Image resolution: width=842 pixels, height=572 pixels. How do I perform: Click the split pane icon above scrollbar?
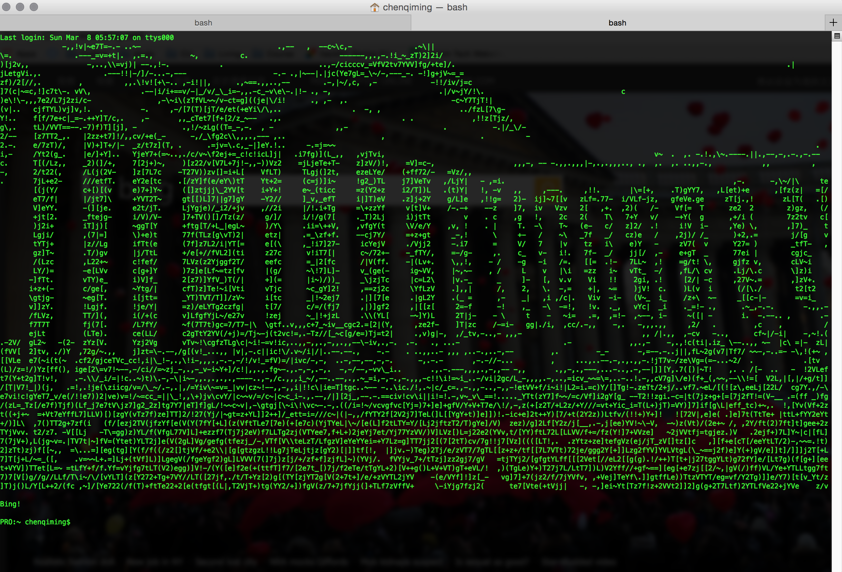[x=837, y=36]
